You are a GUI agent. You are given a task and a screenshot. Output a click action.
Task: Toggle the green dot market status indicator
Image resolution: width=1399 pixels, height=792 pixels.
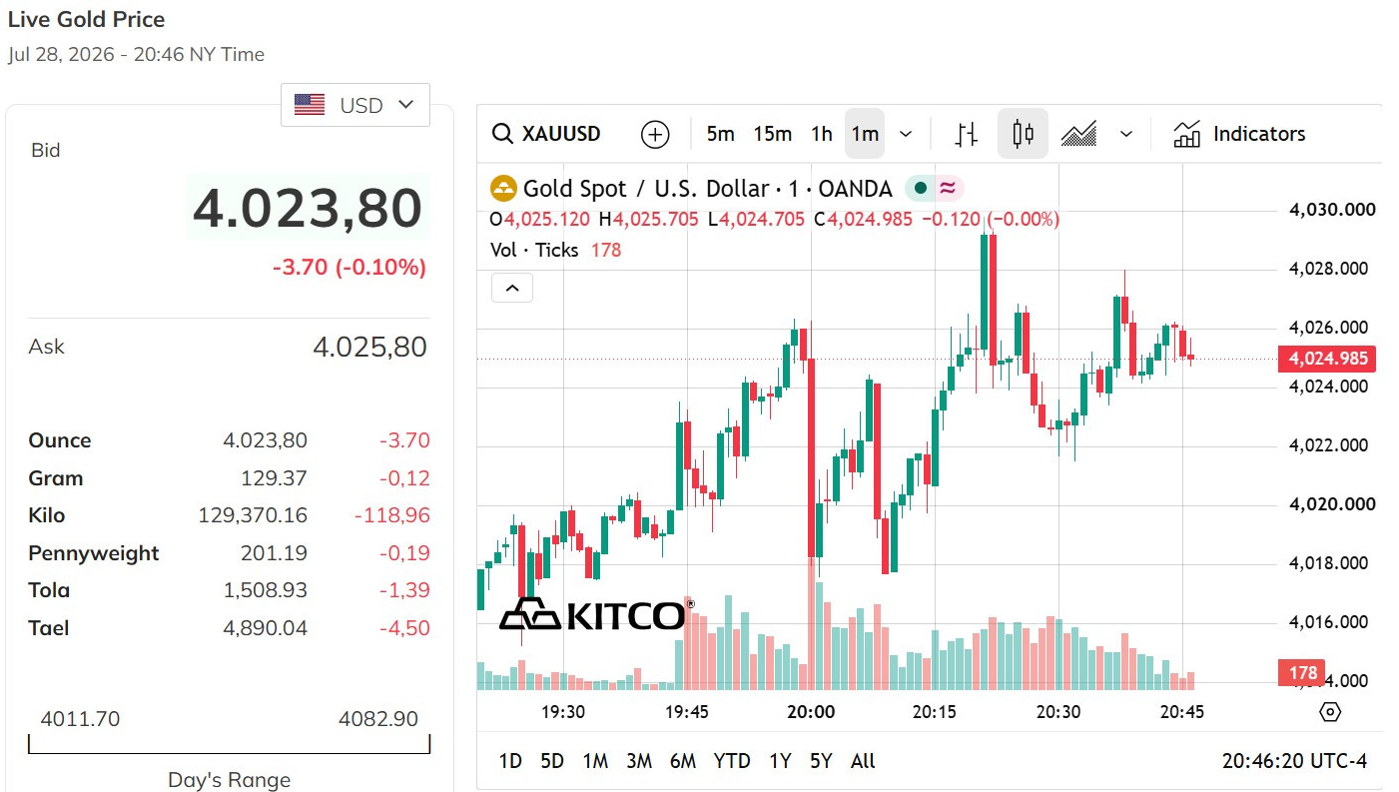coord(920,188)
